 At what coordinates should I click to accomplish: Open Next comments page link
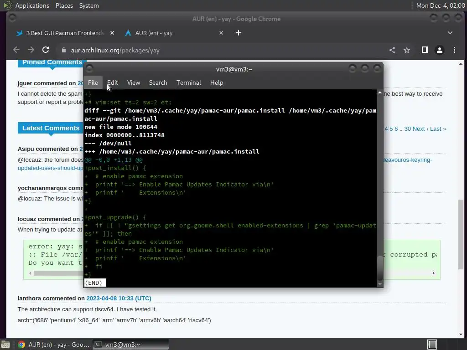420,129
